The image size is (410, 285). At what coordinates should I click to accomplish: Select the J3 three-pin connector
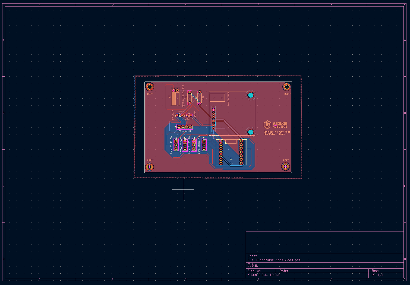(x=194, y=145)
